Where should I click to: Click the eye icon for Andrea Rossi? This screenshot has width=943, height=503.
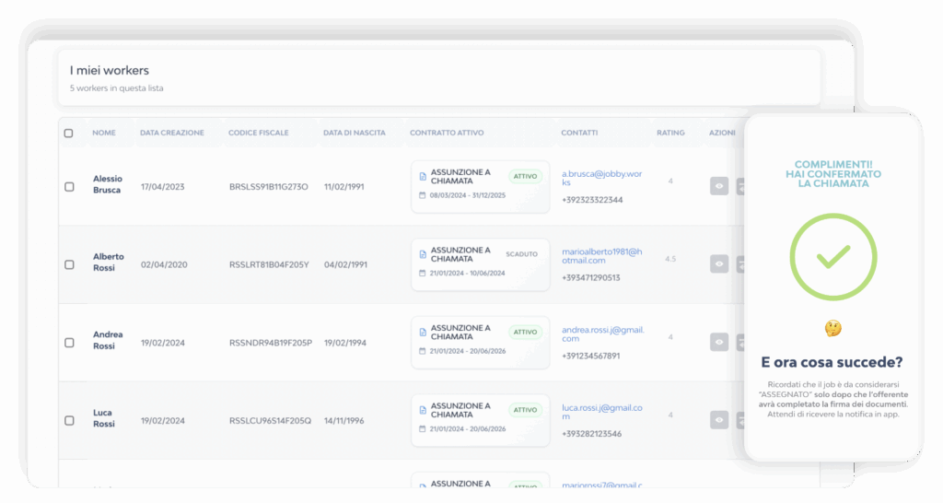[719, 342]
